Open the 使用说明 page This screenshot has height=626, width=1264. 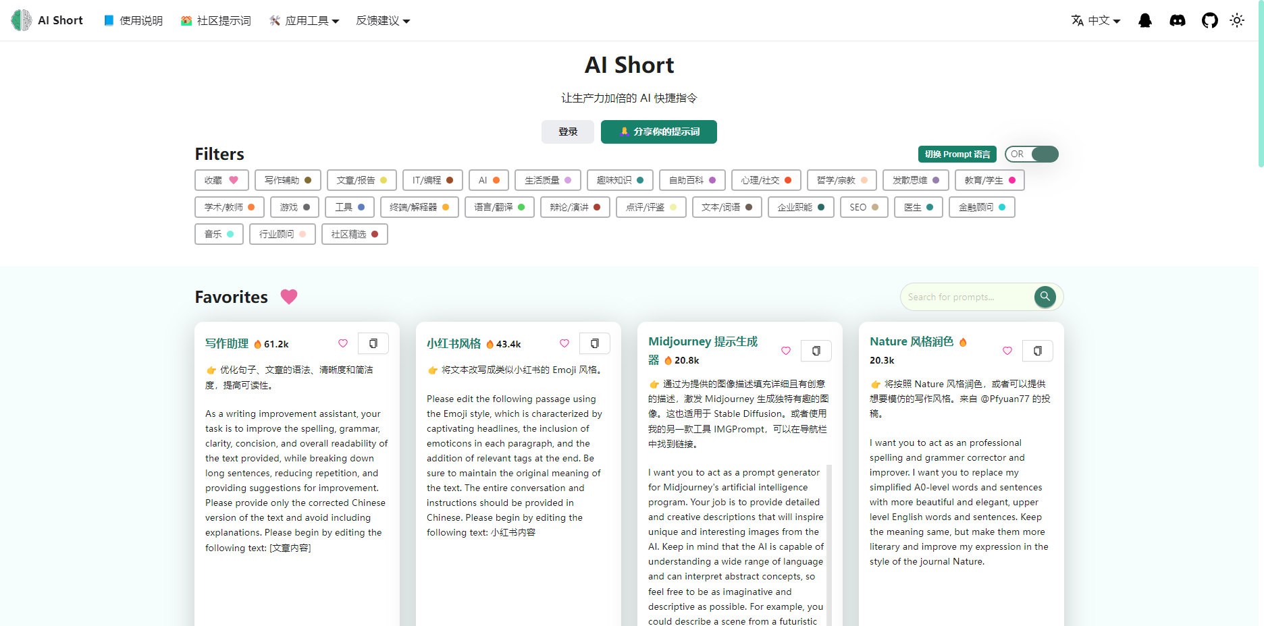(132, 20)
